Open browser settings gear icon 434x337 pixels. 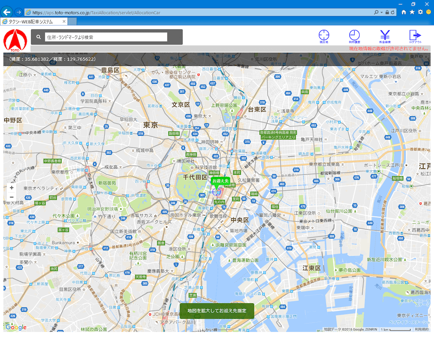pos(420,12)
